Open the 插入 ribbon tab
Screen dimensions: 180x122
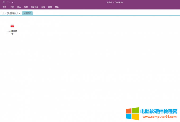(x=19, y=7)
